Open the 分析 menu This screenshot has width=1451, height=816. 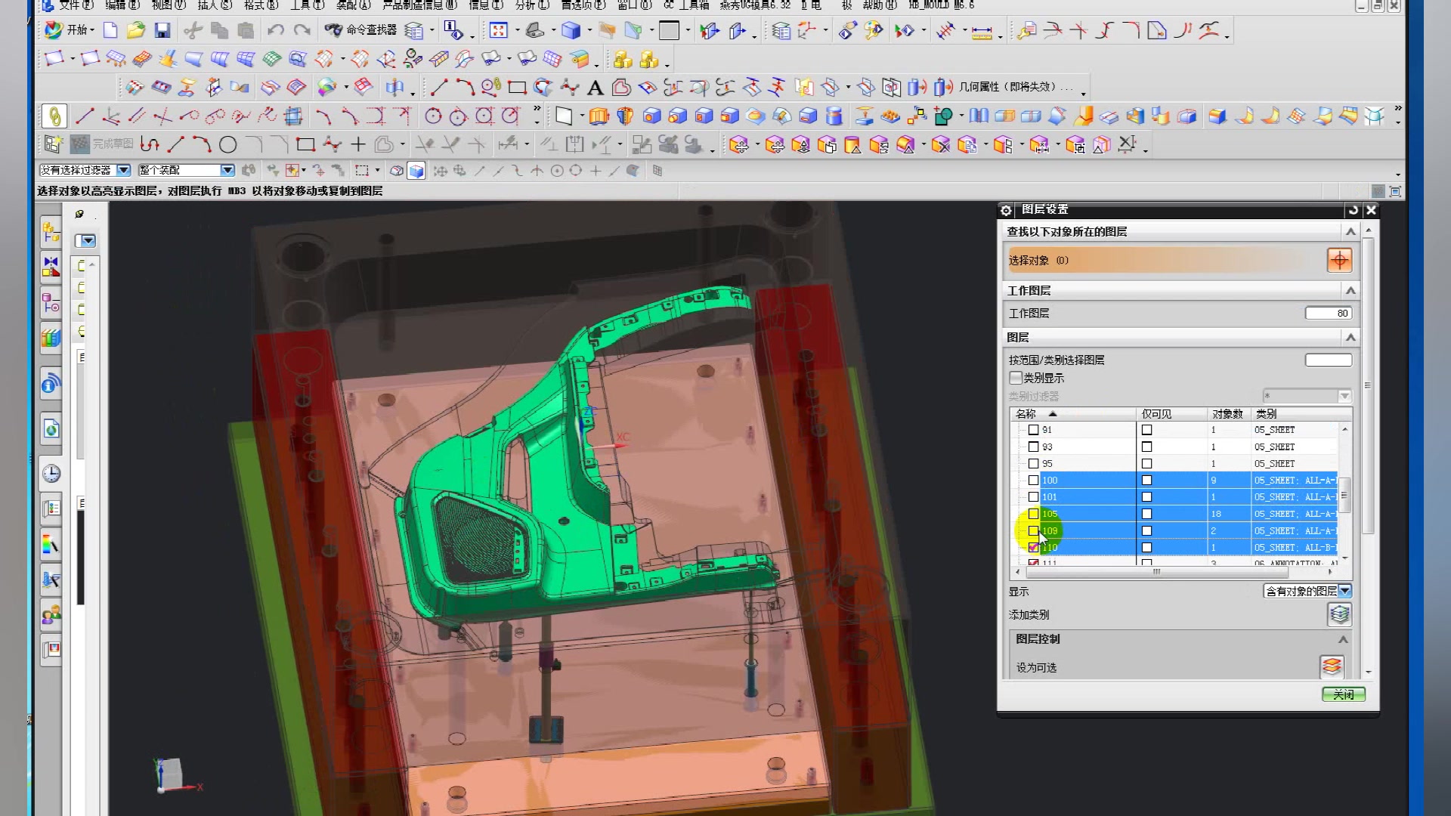pyautogui.click(x=532, y=5)
